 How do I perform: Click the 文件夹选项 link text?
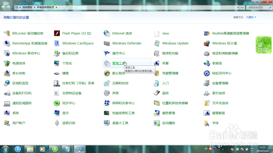pyautogui.click(x=220, y=103)
